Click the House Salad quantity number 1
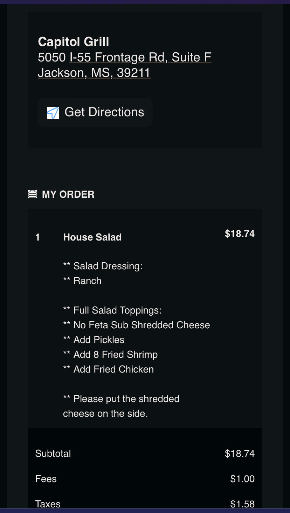 click(x=38, y=237)
